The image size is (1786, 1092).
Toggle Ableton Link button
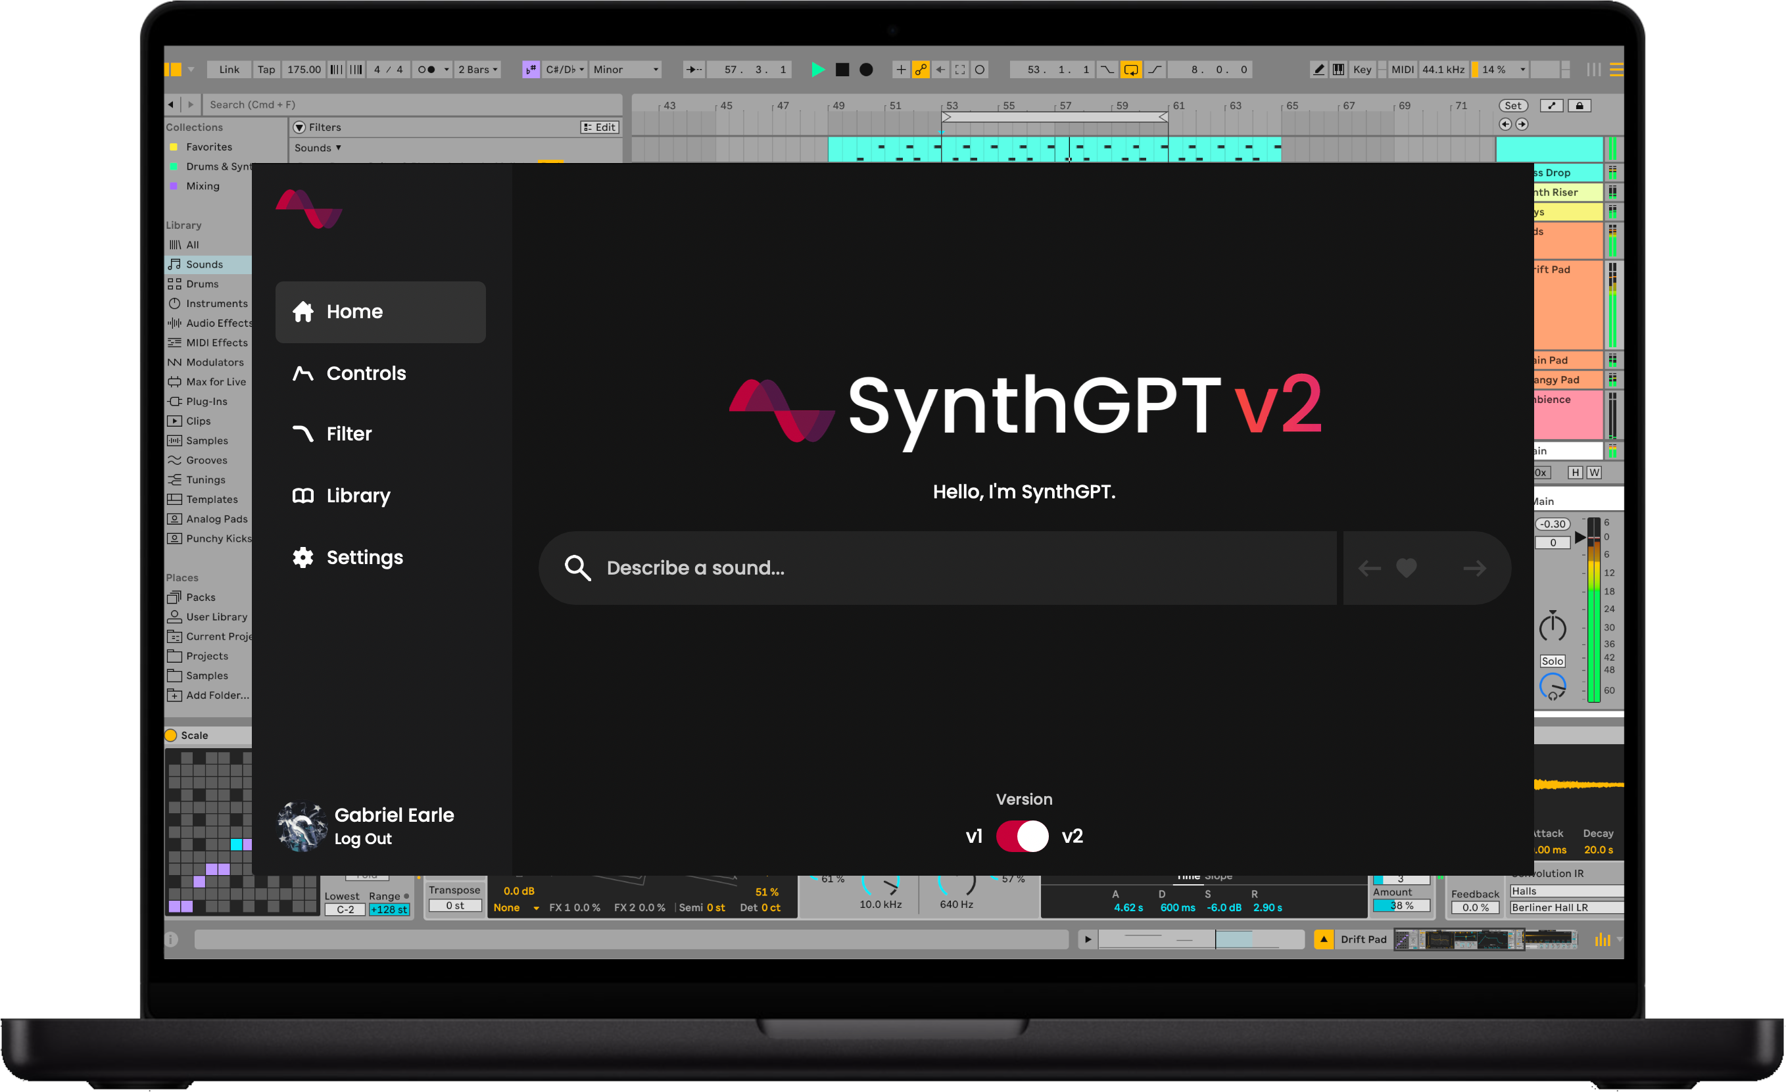pos(229,70)
